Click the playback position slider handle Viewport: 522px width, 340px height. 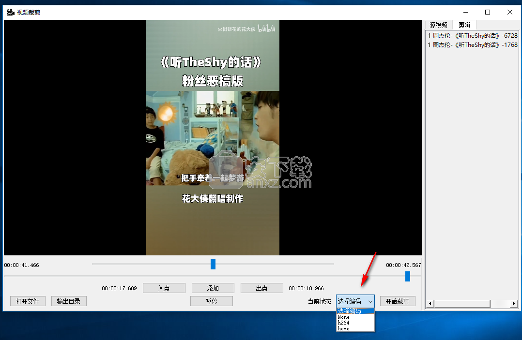[x=213, y=264]
